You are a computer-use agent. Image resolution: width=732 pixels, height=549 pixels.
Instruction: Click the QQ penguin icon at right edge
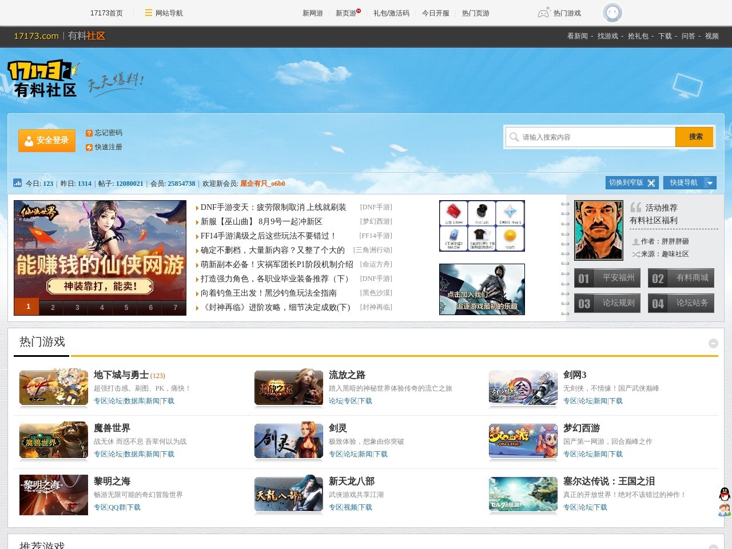click(725, 494)
